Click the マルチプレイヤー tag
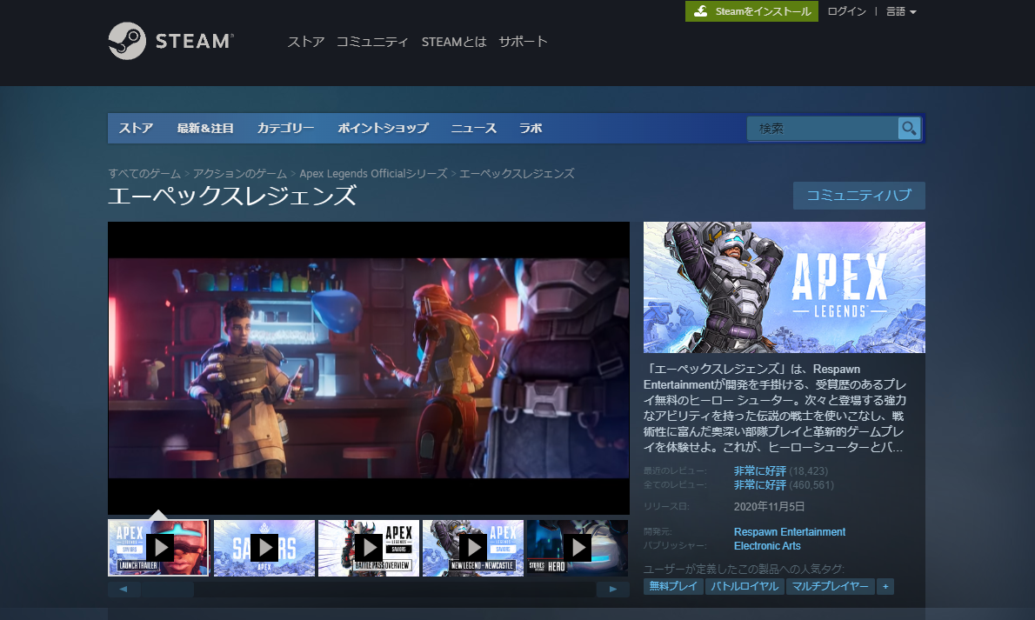1035x620 pixels. 830,586
